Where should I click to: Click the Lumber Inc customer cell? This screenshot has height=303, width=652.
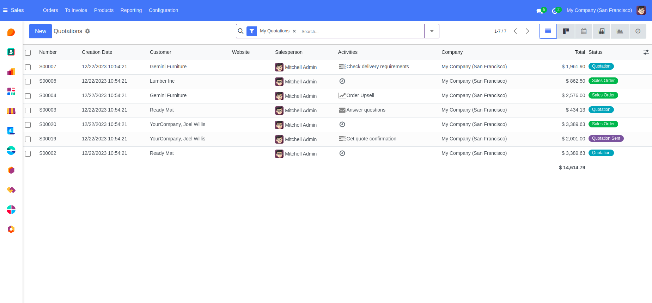click(162, 81)
